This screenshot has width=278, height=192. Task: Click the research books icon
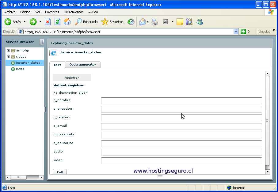189,22
